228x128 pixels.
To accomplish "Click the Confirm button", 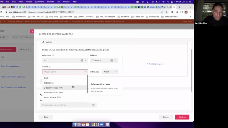I will tap(182, 117).
